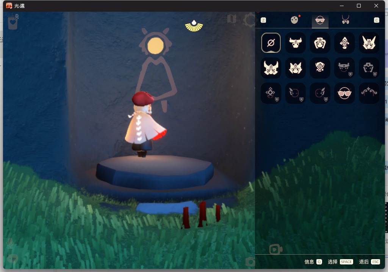Pick the unlocked diamond-pattern mask in second row
This screenshot has height=272, width=388.
pyautogui.click(x=320, y=68)
